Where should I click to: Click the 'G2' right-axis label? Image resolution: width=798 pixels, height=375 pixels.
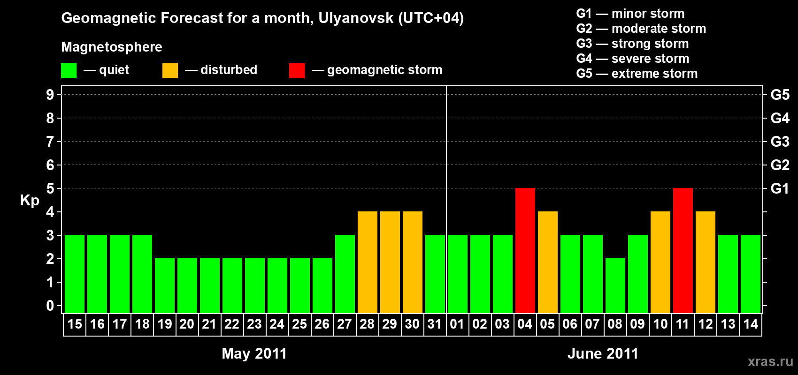(x=780, y=165)
